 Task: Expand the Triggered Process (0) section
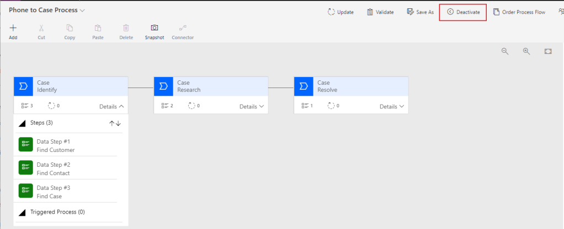[23, 212]
